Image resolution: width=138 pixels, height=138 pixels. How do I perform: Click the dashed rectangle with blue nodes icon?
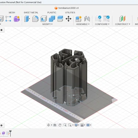click(x=8, y=19)
